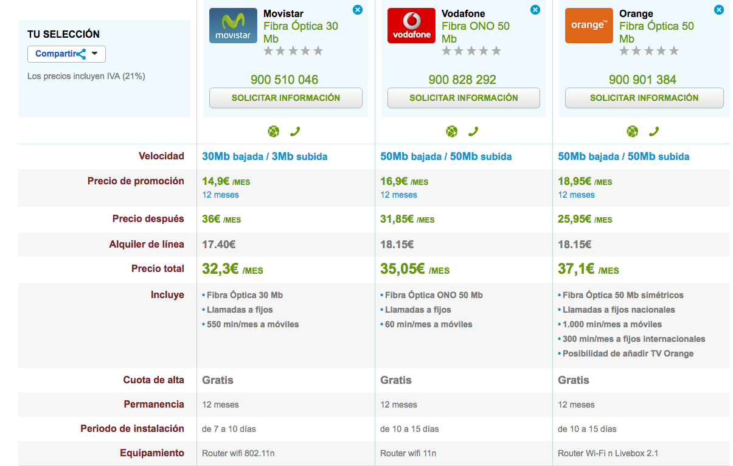Request information for Vodafone Fibra ONO 50 Mb

click(x=464, y=98)
